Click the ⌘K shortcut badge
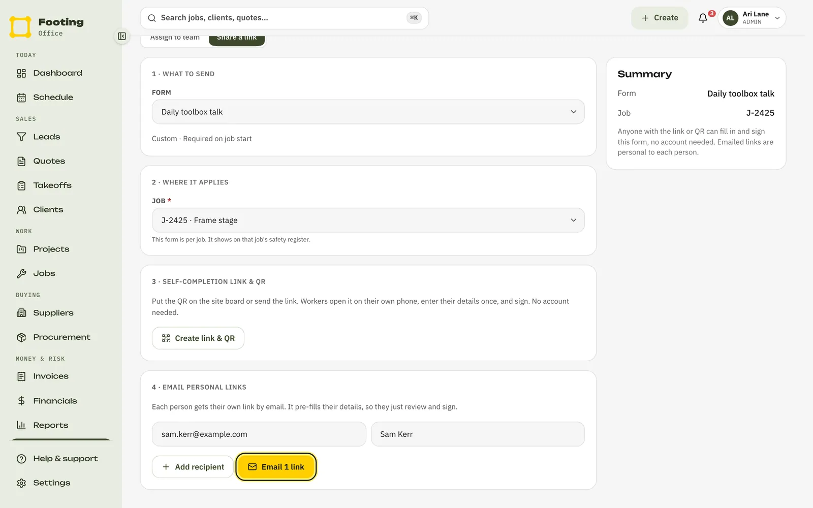This screenshot has width=813, height=508. click(414, 18)
